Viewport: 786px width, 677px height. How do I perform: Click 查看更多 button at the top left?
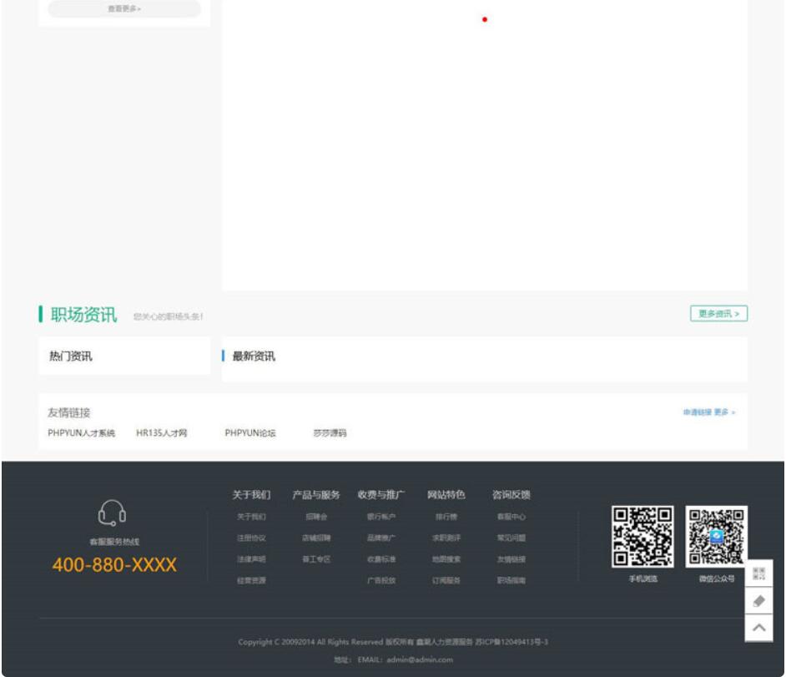[123, 9]
